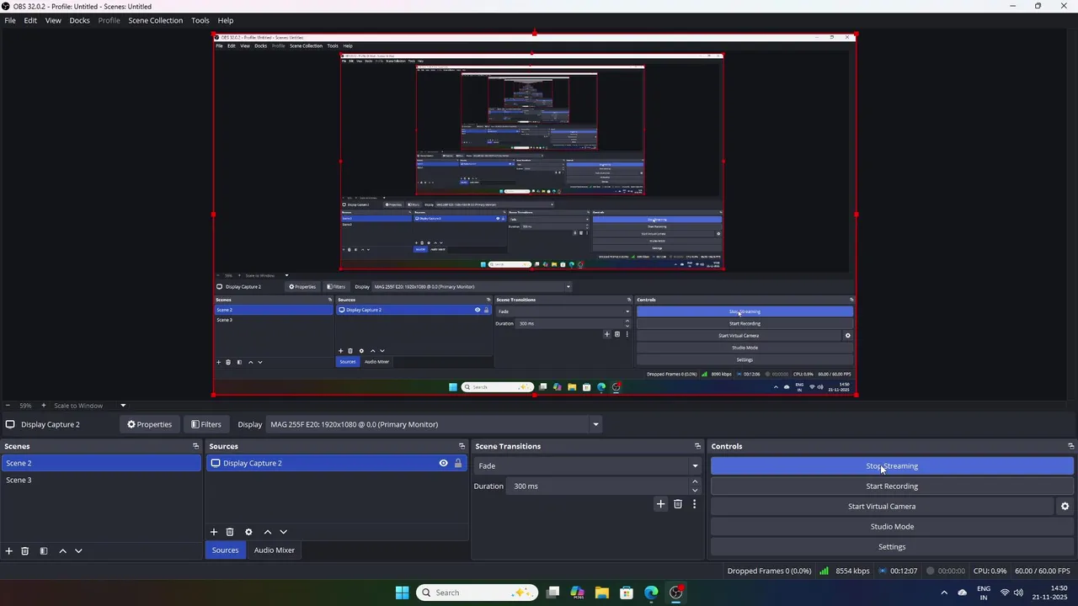The height and width of the screenshot is (606, 1078).
Task: Move scene down with arrow icon
Action: click(x=78, y=551)
